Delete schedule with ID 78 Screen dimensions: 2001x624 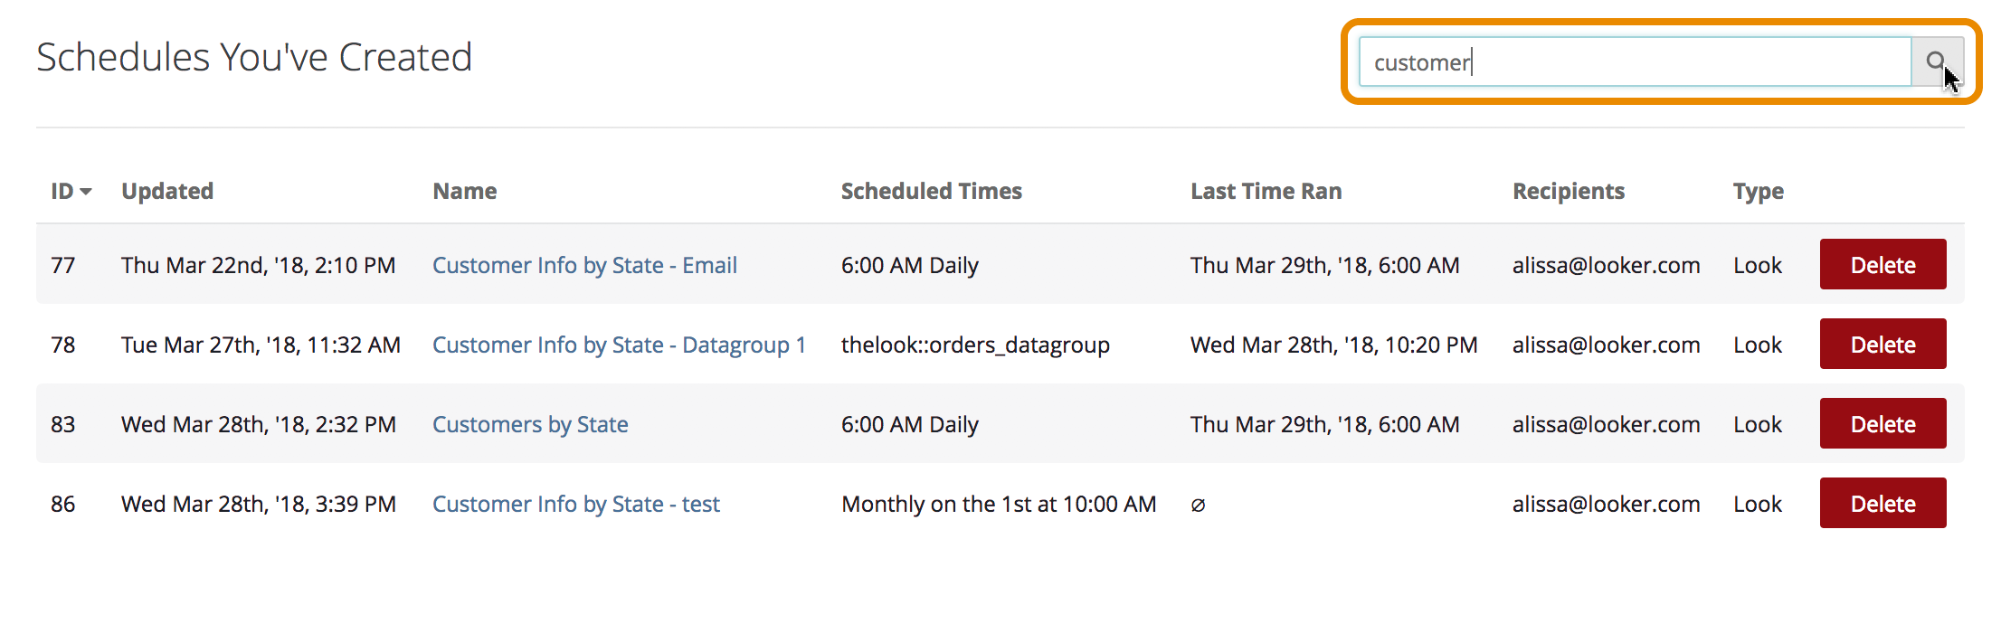tap(1882, 344)
